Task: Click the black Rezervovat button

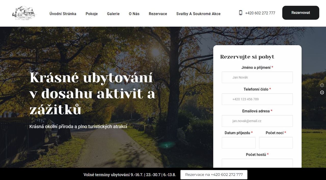Action: [x=301, y=13]
